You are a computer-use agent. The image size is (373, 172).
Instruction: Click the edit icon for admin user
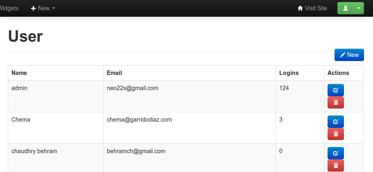[x=336, y=90]
